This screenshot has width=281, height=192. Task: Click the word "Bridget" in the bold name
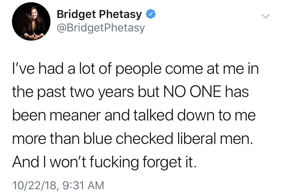[76, 14]
